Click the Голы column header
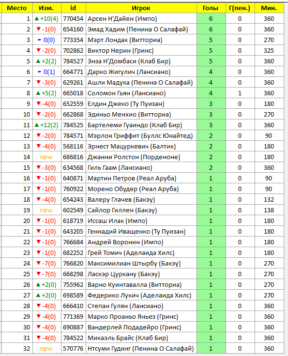This screenshot has width=288, height=356. pyautogui.click(x=211, y=8)
